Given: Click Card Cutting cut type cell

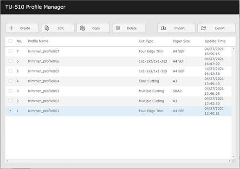Looking at the screenshot, I should pos(149,81).
